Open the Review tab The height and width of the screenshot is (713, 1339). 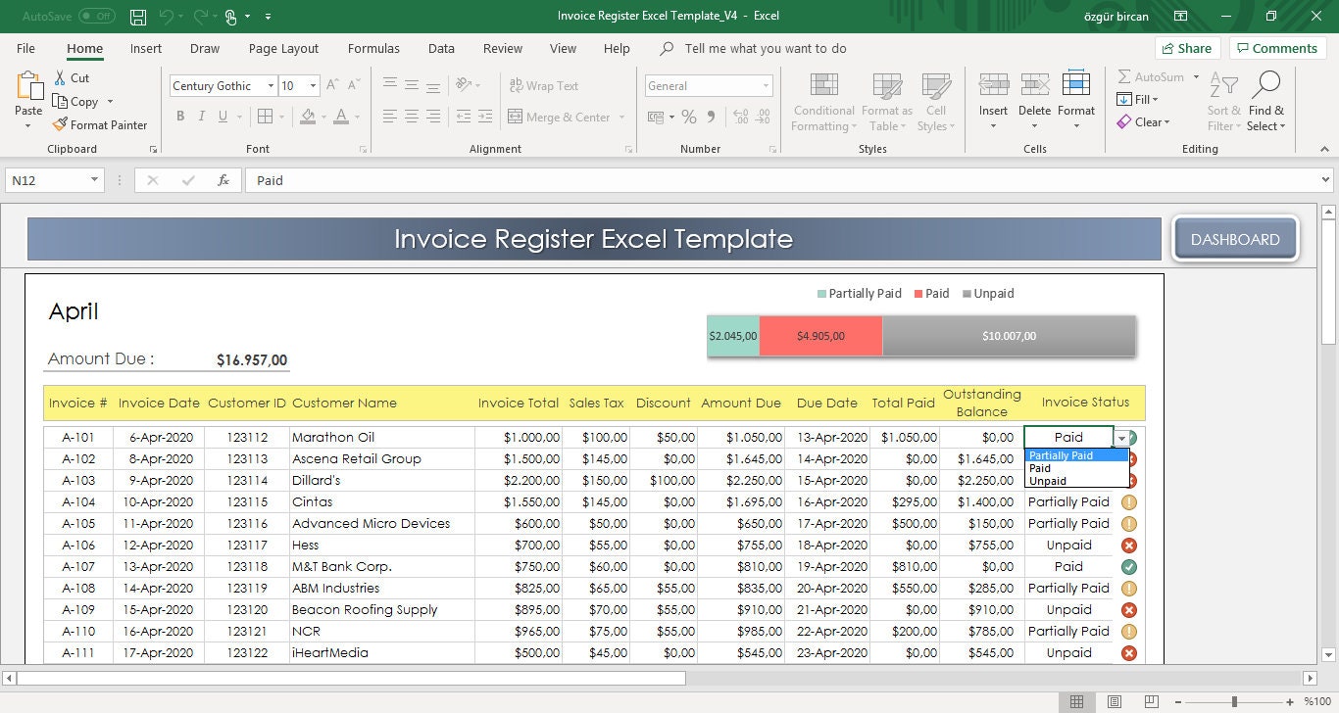click(502, 48)
